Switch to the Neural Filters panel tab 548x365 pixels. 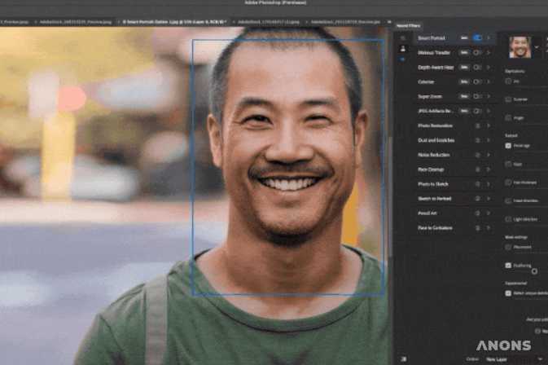[x=409, y=25]
